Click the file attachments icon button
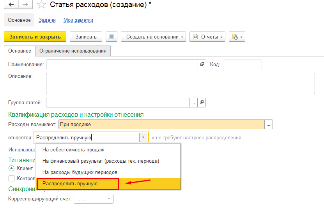This screenshot has height=216, width=324. pos(237,37)
